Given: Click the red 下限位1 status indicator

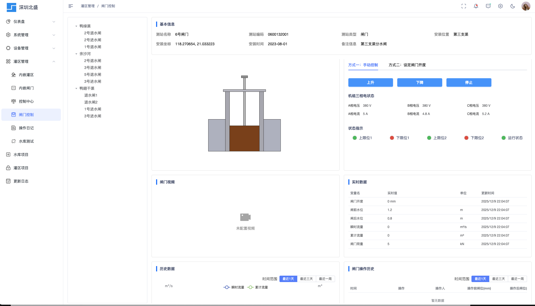Looking at the screenshot, I should click(x=392, y=138).
